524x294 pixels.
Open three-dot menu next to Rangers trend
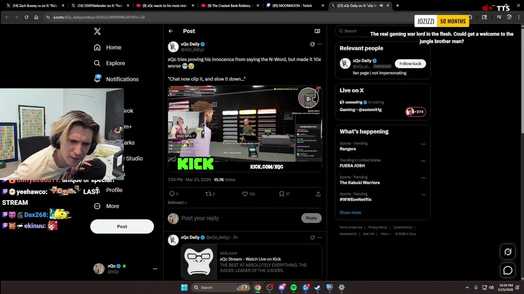pos(423,144)
